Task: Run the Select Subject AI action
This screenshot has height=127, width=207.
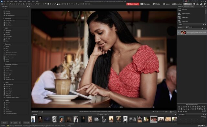Action: coord(186,14)
